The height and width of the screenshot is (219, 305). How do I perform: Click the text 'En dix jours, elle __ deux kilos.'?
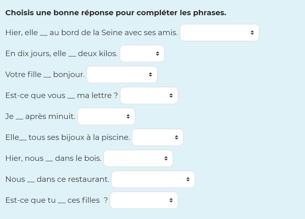pos(61,54)
